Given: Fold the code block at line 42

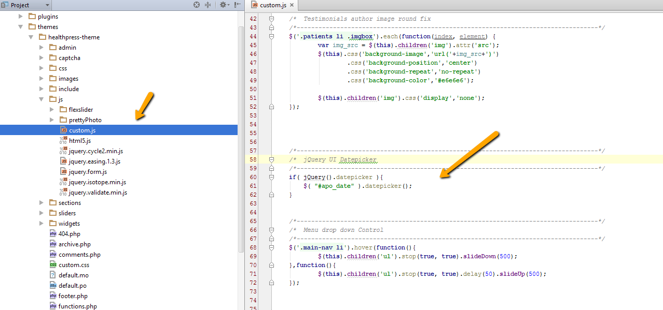Looking at the screenshot, I should (271, 19).
